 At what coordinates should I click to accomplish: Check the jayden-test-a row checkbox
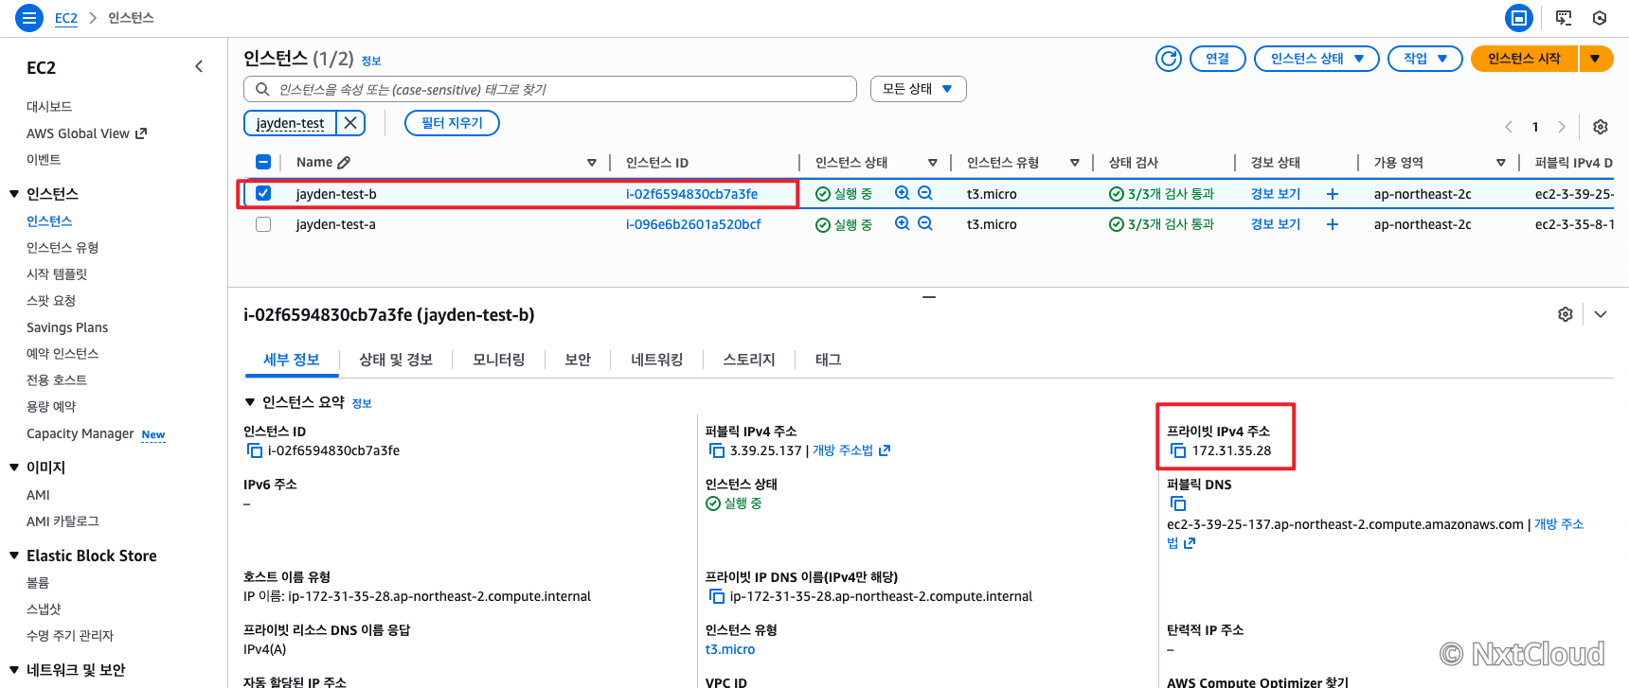click(263, 224)
